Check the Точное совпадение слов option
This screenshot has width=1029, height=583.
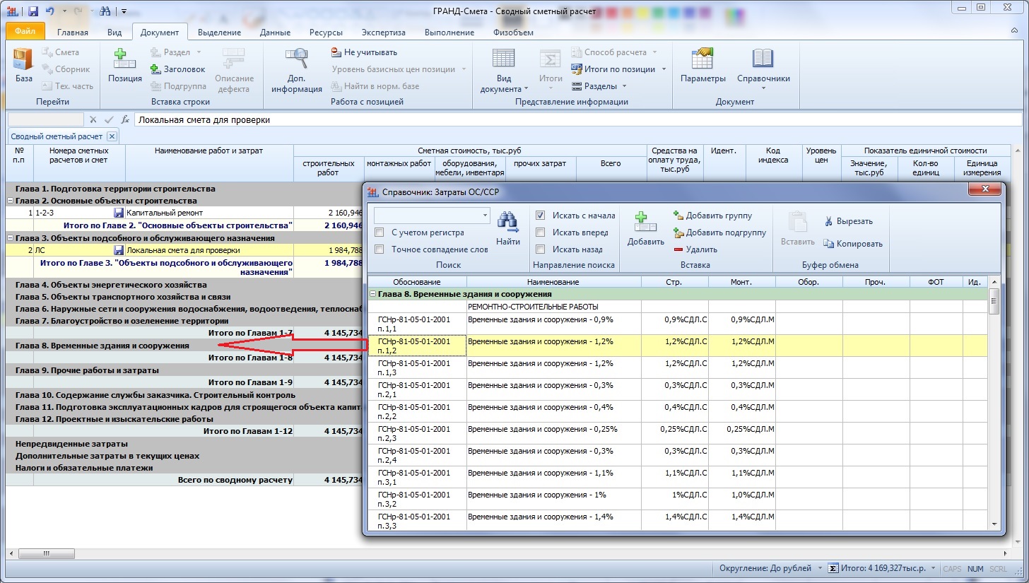[x=380, y=249]
